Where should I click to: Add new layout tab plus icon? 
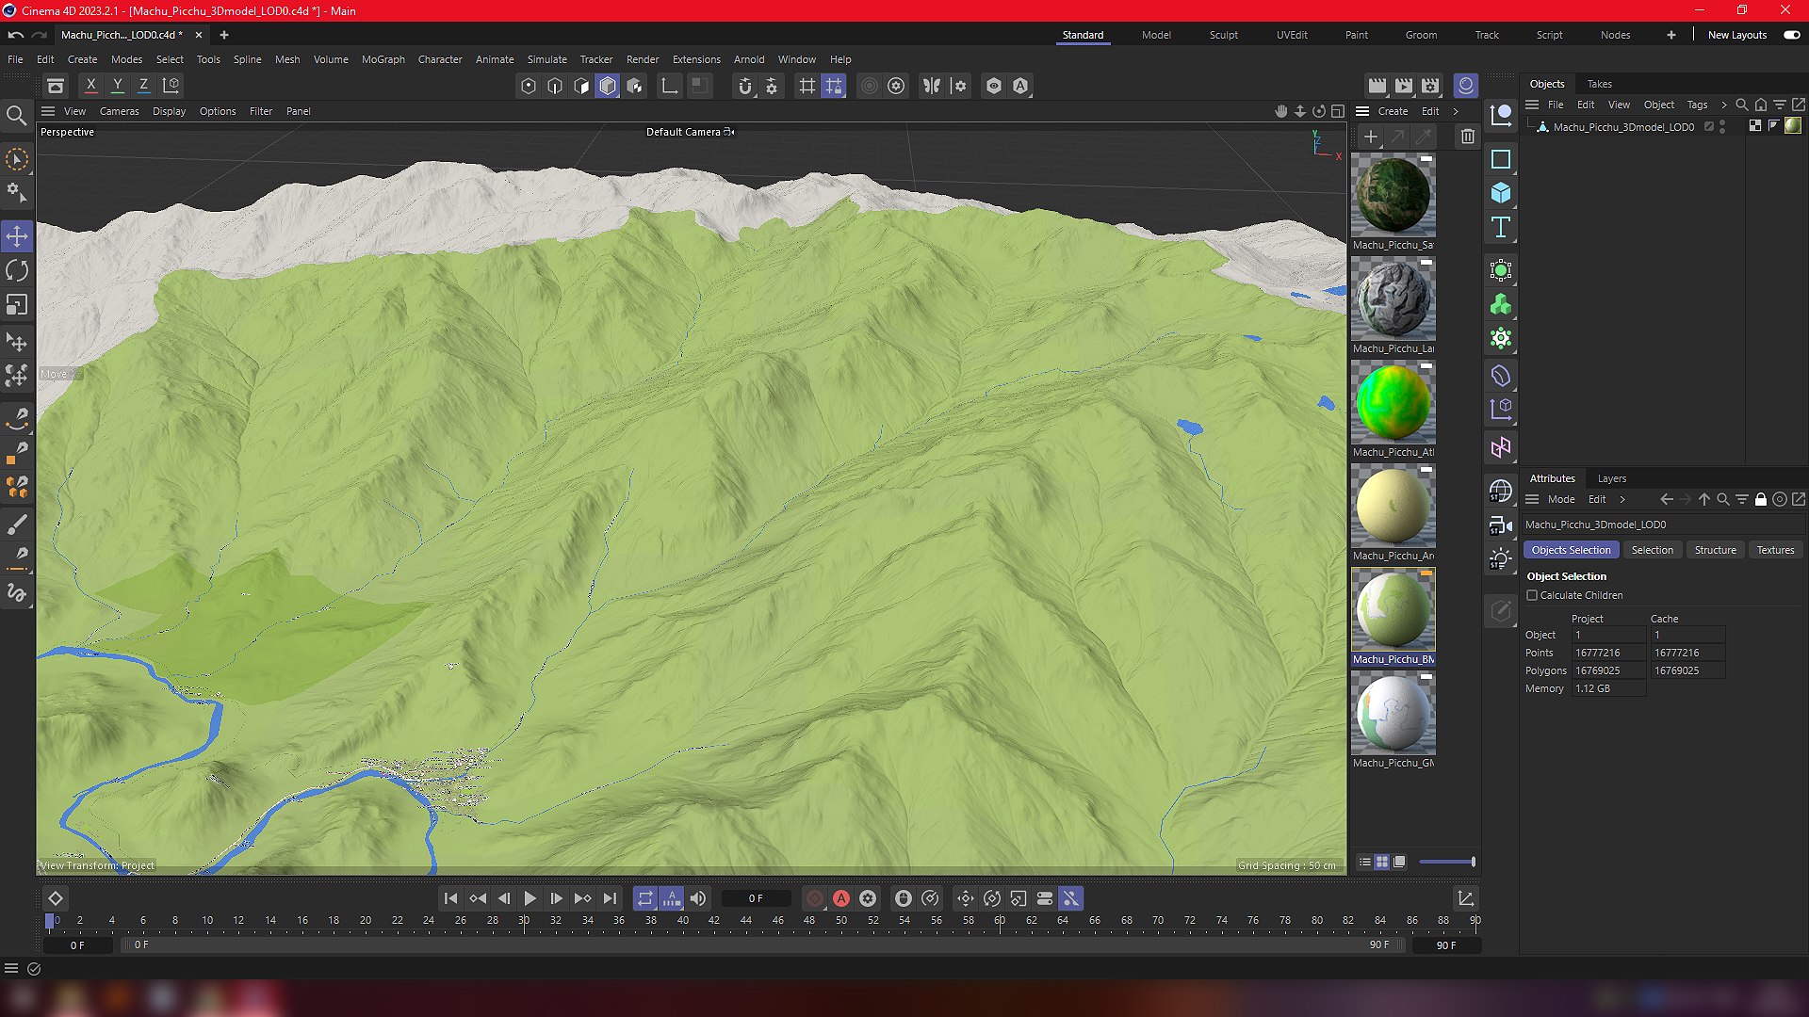point(1670,35)
